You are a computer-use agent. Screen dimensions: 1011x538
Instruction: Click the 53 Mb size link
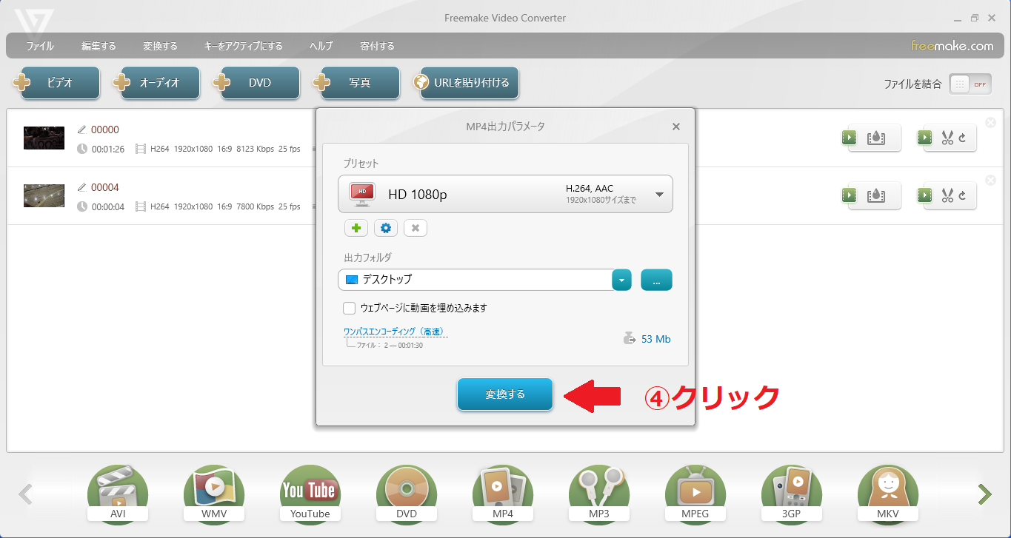coord(656,339)
